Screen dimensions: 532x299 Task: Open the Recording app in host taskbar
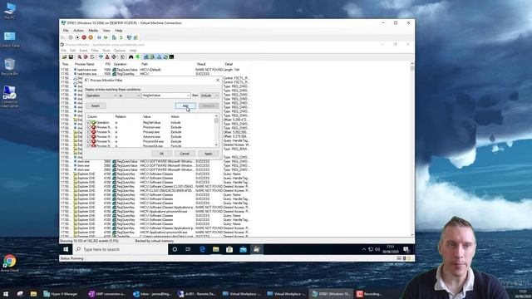click(x=370, y=294)
